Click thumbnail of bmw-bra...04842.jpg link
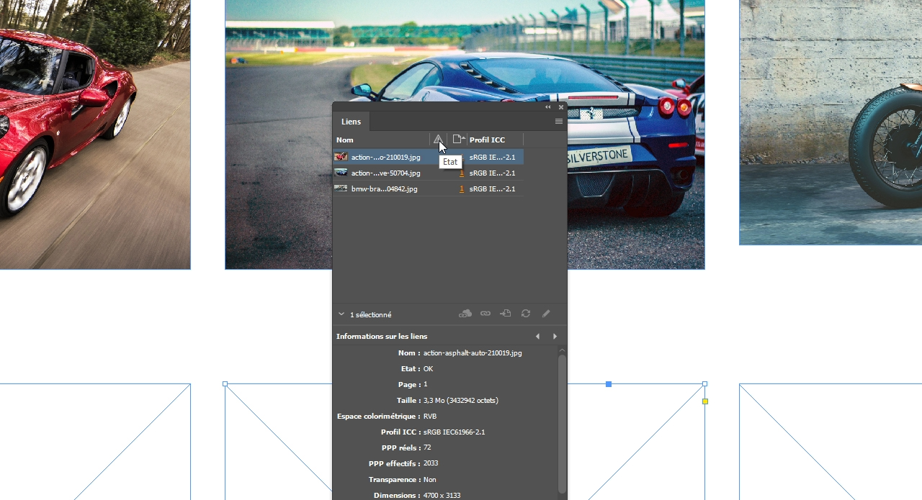The image size is (922, 500). (x=341, y=188)
